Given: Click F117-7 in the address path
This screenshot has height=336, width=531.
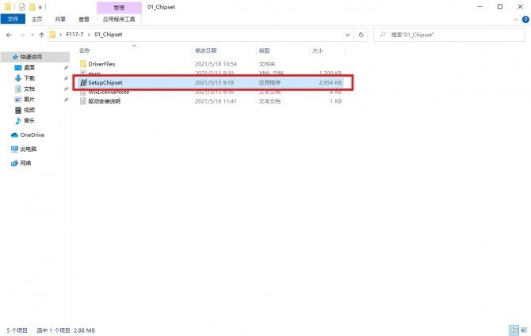Looking at the screenshot, I should 74,35.
